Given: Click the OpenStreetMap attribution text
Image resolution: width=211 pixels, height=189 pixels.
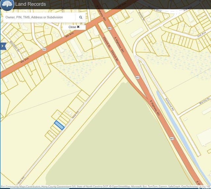Looking at the screenshot, I should click(123, 187).
